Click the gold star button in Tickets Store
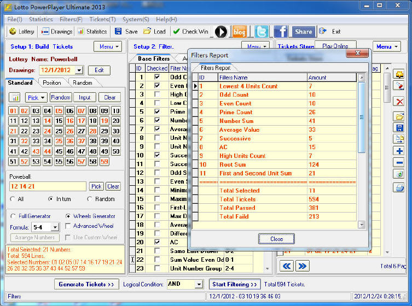The height and width of the screenshot is (306, 412). tap(399, 74)
